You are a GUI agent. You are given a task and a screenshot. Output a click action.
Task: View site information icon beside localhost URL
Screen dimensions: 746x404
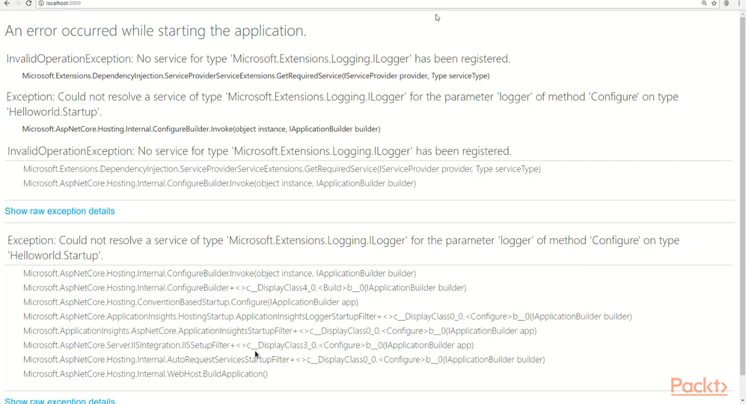[41, 4]
